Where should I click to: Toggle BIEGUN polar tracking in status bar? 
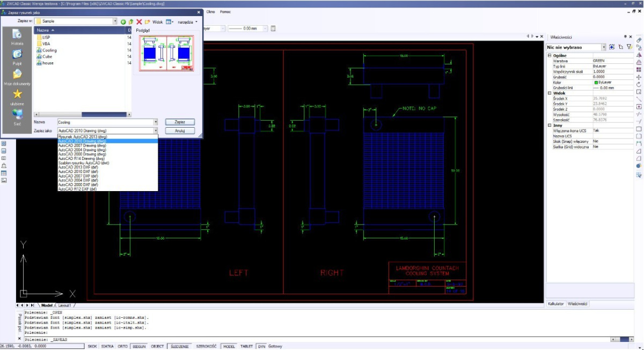(140, 346)
